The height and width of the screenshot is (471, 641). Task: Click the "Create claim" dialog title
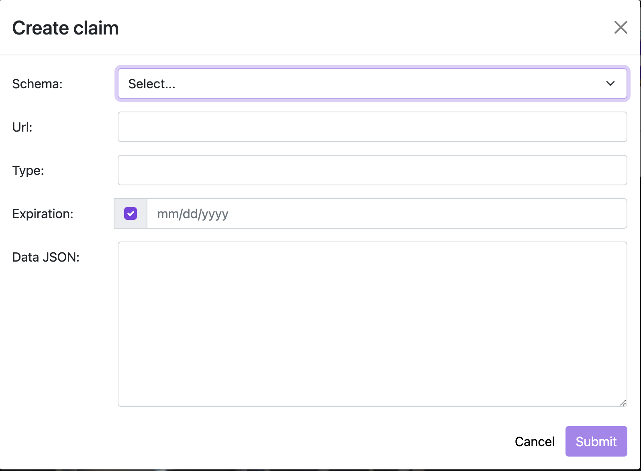(x=65, y=28)
